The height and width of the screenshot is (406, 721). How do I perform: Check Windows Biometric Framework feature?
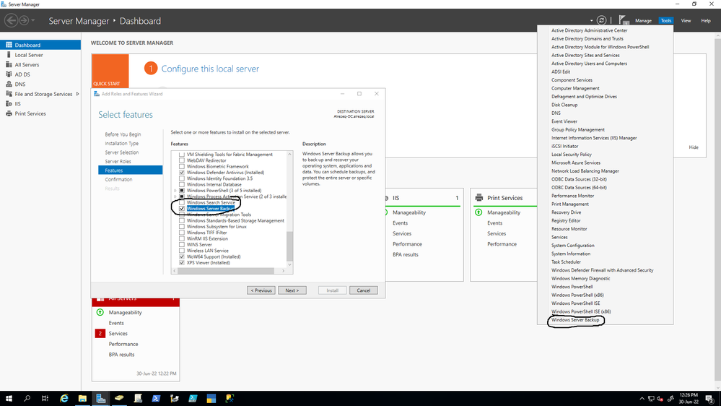(182, 166)
